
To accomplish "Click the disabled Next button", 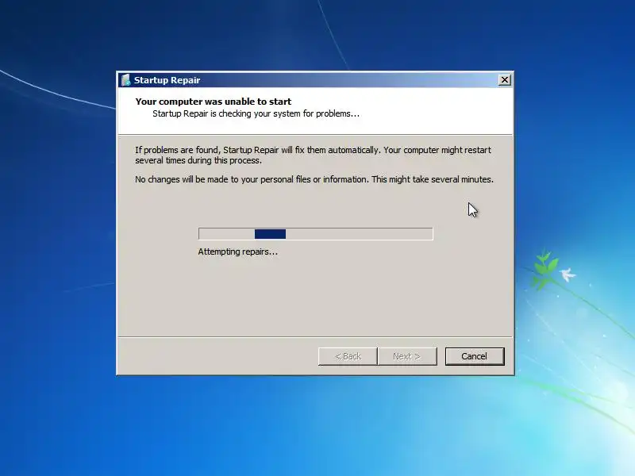I will point(407,356).
